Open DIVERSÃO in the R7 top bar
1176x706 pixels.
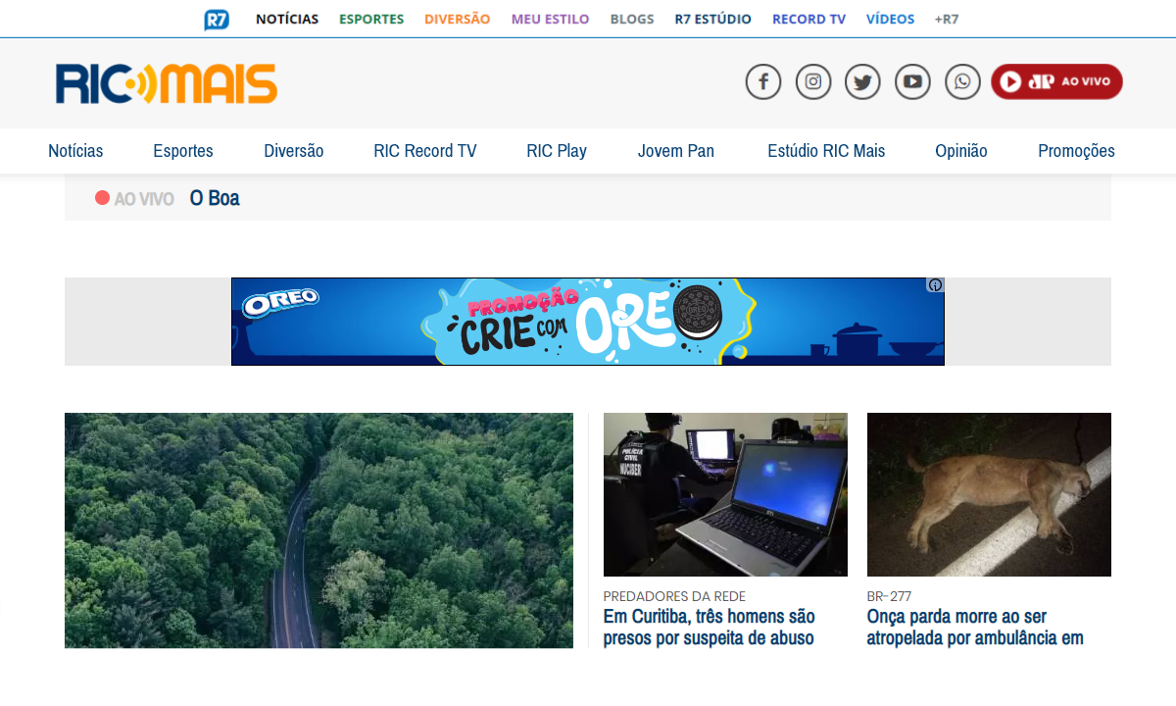pyautogui.click(x=457, y=19)
